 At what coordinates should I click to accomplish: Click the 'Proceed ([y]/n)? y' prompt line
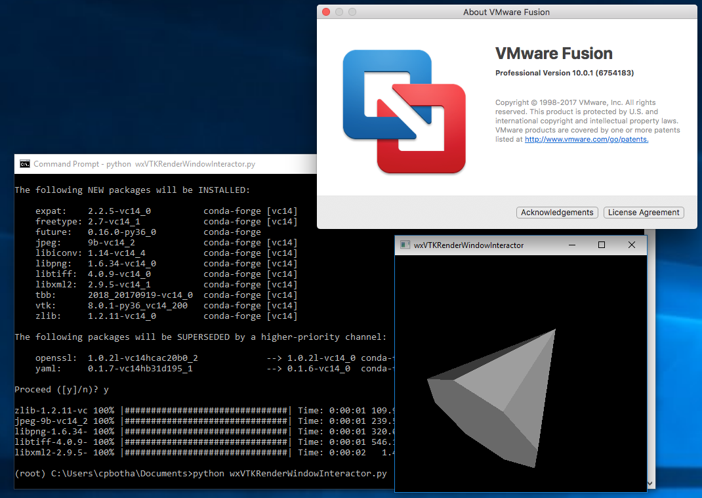coord(62,390)
